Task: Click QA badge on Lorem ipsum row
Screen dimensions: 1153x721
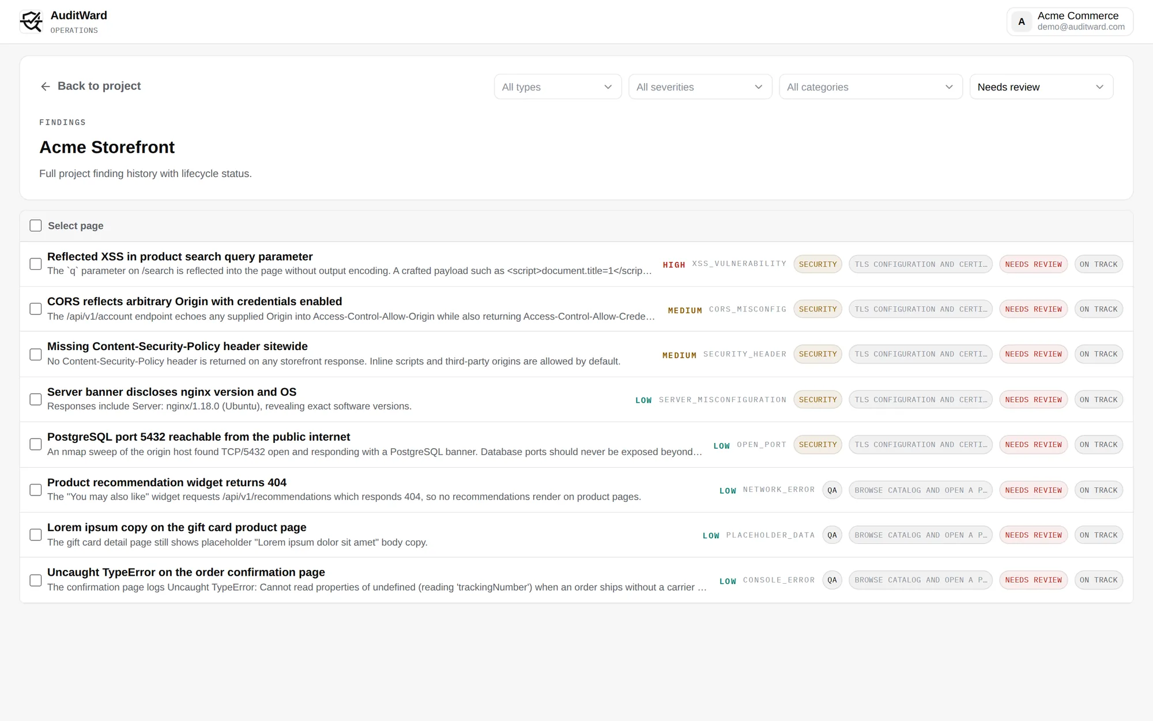Action: click(x=832, y=535)
